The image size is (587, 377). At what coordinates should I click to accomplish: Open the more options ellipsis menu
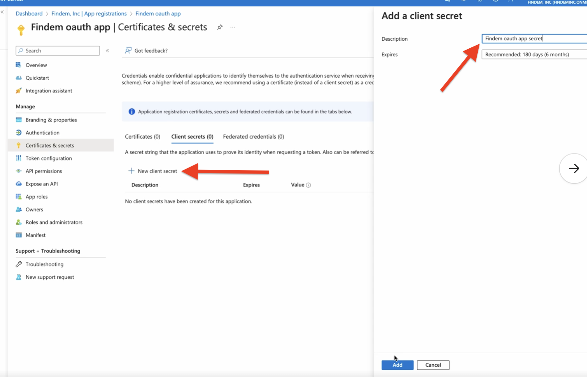233,27
